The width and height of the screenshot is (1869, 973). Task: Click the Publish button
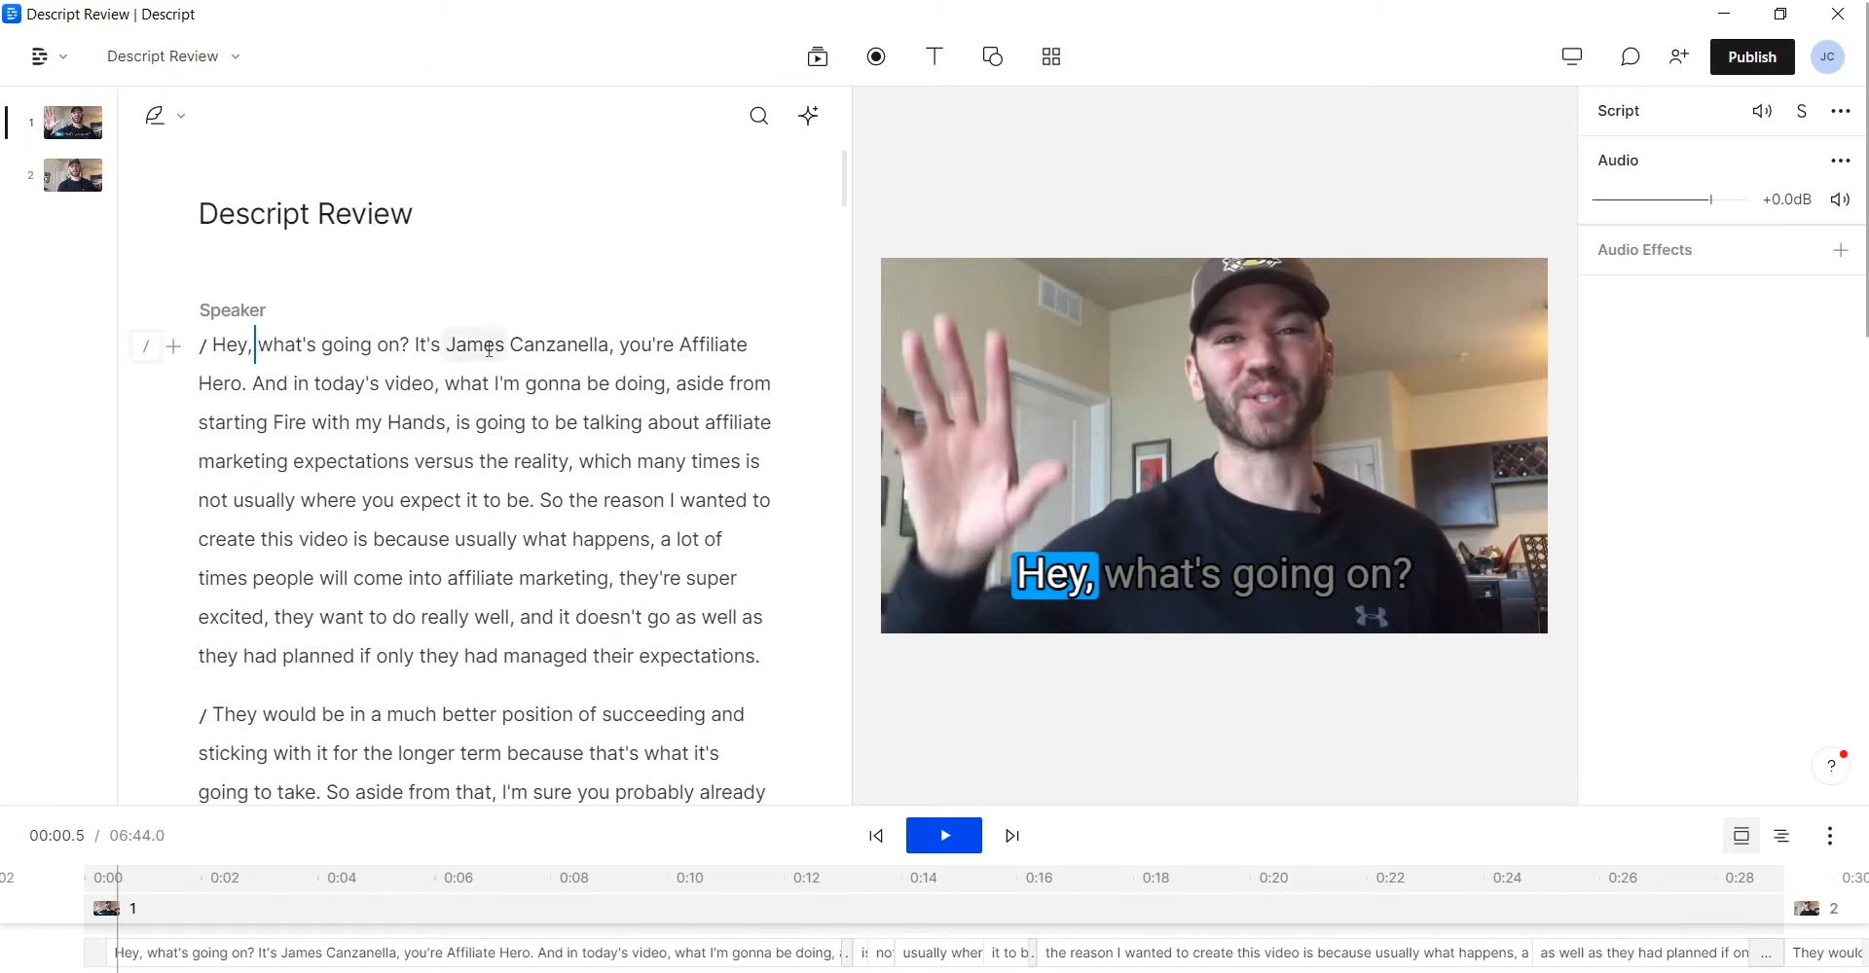point(1752,56)
